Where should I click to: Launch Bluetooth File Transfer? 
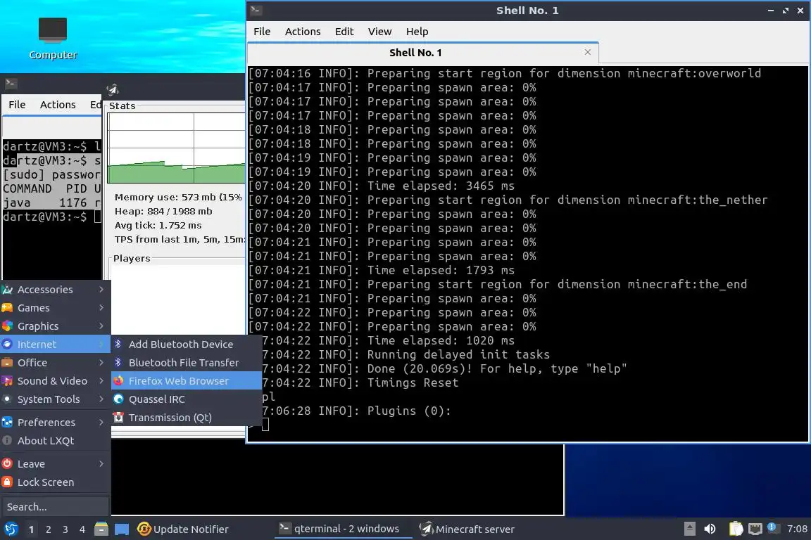186,363
